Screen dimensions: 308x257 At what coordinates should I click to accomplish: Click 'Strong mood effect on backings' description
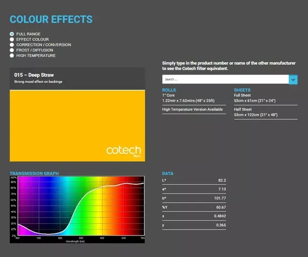pyautogui.click(x=38, y=82)
